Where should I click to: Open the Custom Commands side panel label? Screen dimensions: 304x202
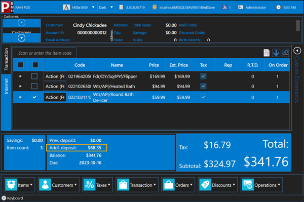click(x=297, y=79)
